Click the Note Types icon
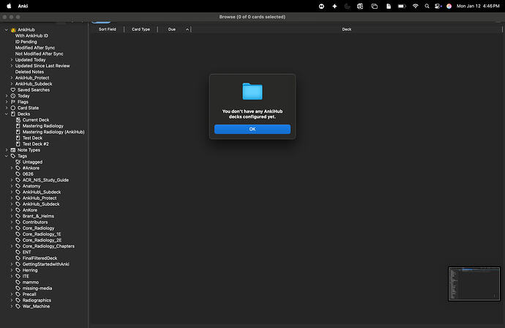Viewport: 505px width, 328px height. click(x=13, y=150)
